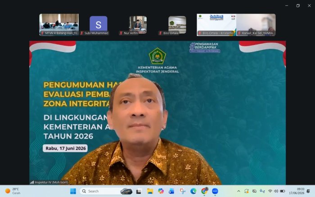The height and width of the screenshot is (197, 315).
Task: Launch Copilot from the taskbar
Action: tap(161, 191)
